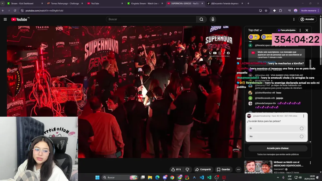The height and width of the screenshot is (181, 322).
Task: Open the notifications bell in system tray
Action: click(317, 177)
